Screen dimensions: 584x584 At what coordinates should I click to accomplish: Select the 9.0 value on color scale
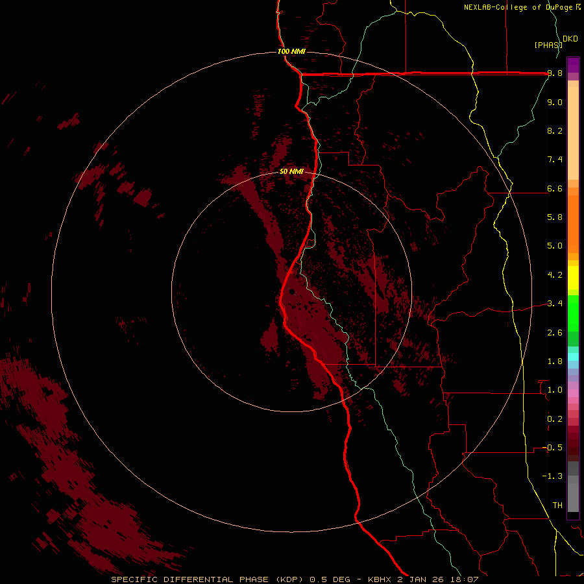point(555,103)
